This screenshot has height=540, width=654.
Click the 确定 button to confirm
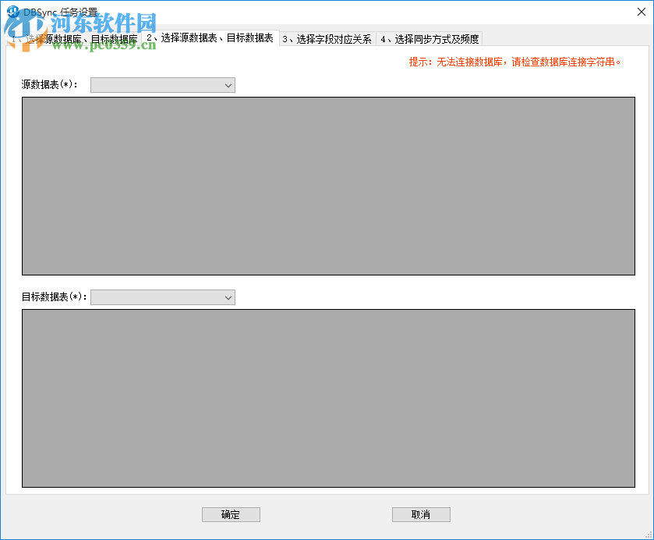coord(231,514)
